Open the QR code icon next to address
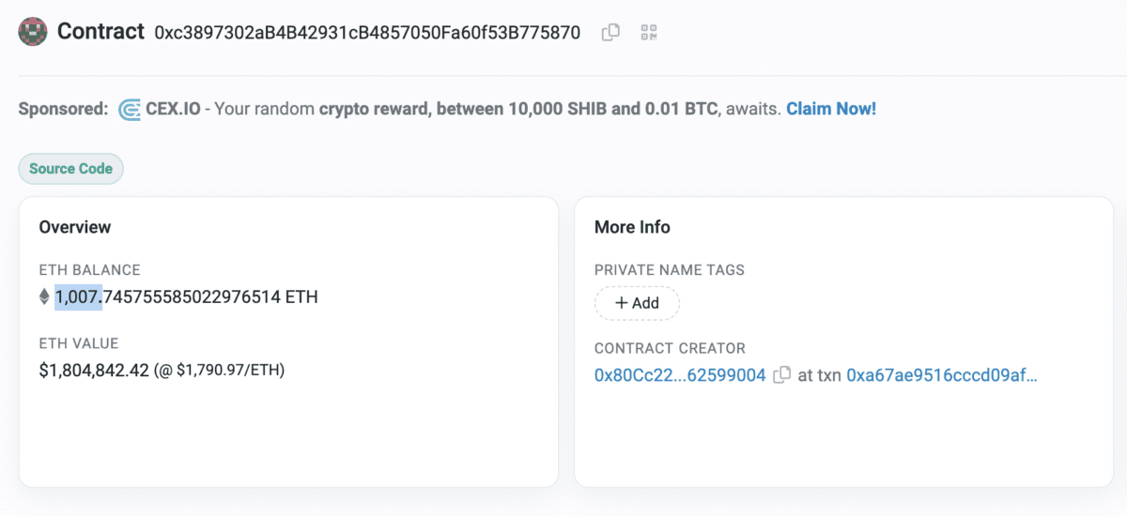 click(x=649, y=32)
